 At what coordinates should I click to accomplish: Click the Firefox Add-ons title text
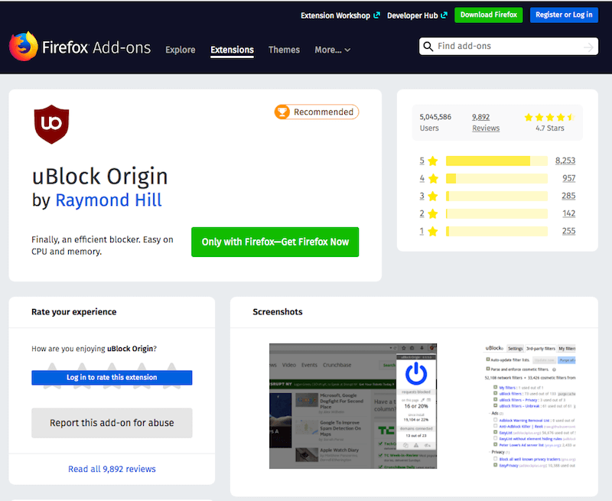click(96, 47)
